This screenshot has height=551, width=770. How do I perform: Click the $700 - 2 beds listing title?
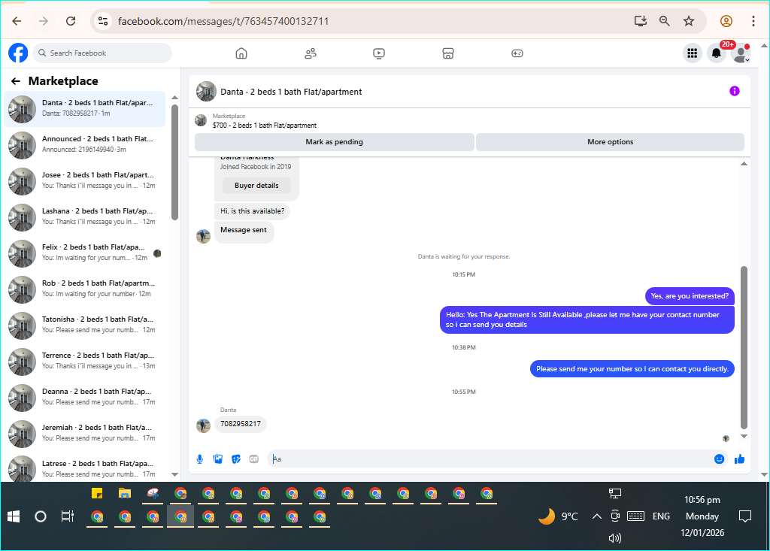tap(264, 126)
